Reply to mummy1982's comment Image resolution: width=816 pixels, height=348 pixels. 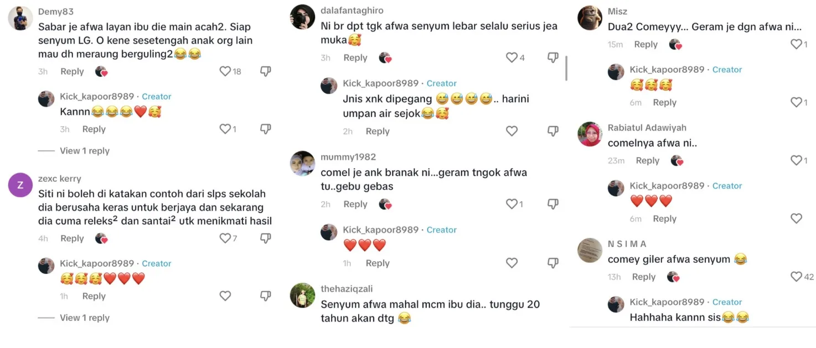(355, 204)
